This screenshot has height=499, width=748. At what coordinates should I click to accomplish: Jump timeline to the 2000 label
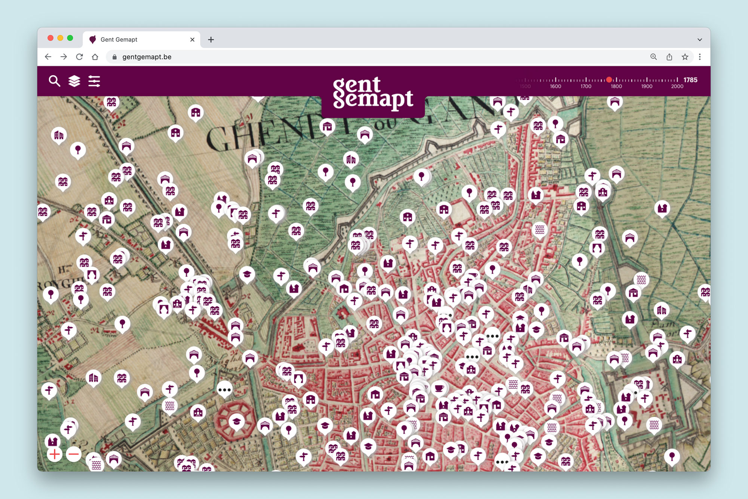tap(677, 86)
